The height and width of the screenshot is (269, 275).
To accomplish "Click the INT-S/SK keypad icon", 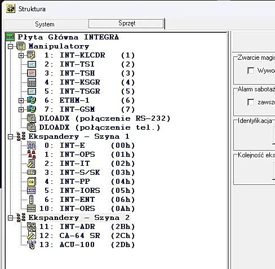I will pos(32,173).
